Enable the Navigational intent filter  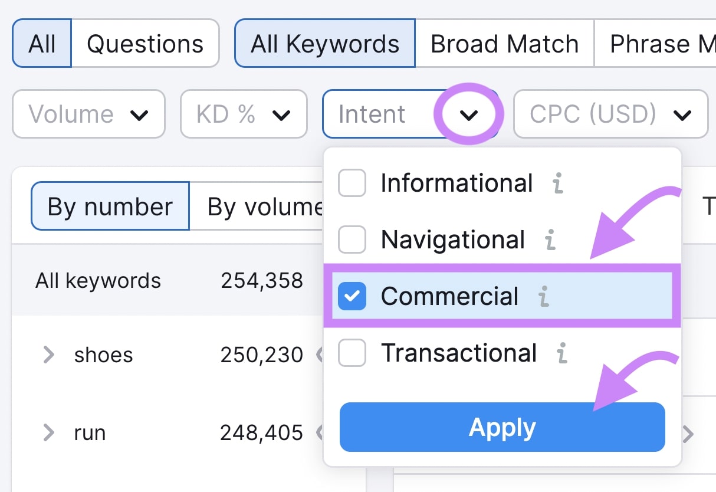352,240
